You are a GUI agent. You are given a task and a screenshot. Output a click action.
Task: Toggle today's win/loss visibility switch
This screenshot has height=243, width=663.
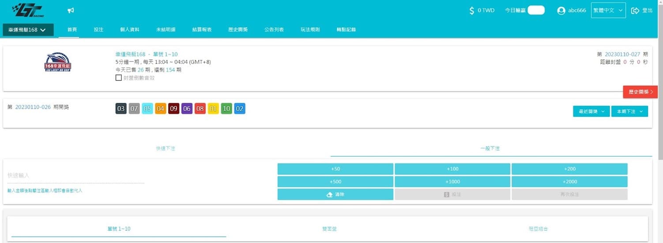coord(536,10)
